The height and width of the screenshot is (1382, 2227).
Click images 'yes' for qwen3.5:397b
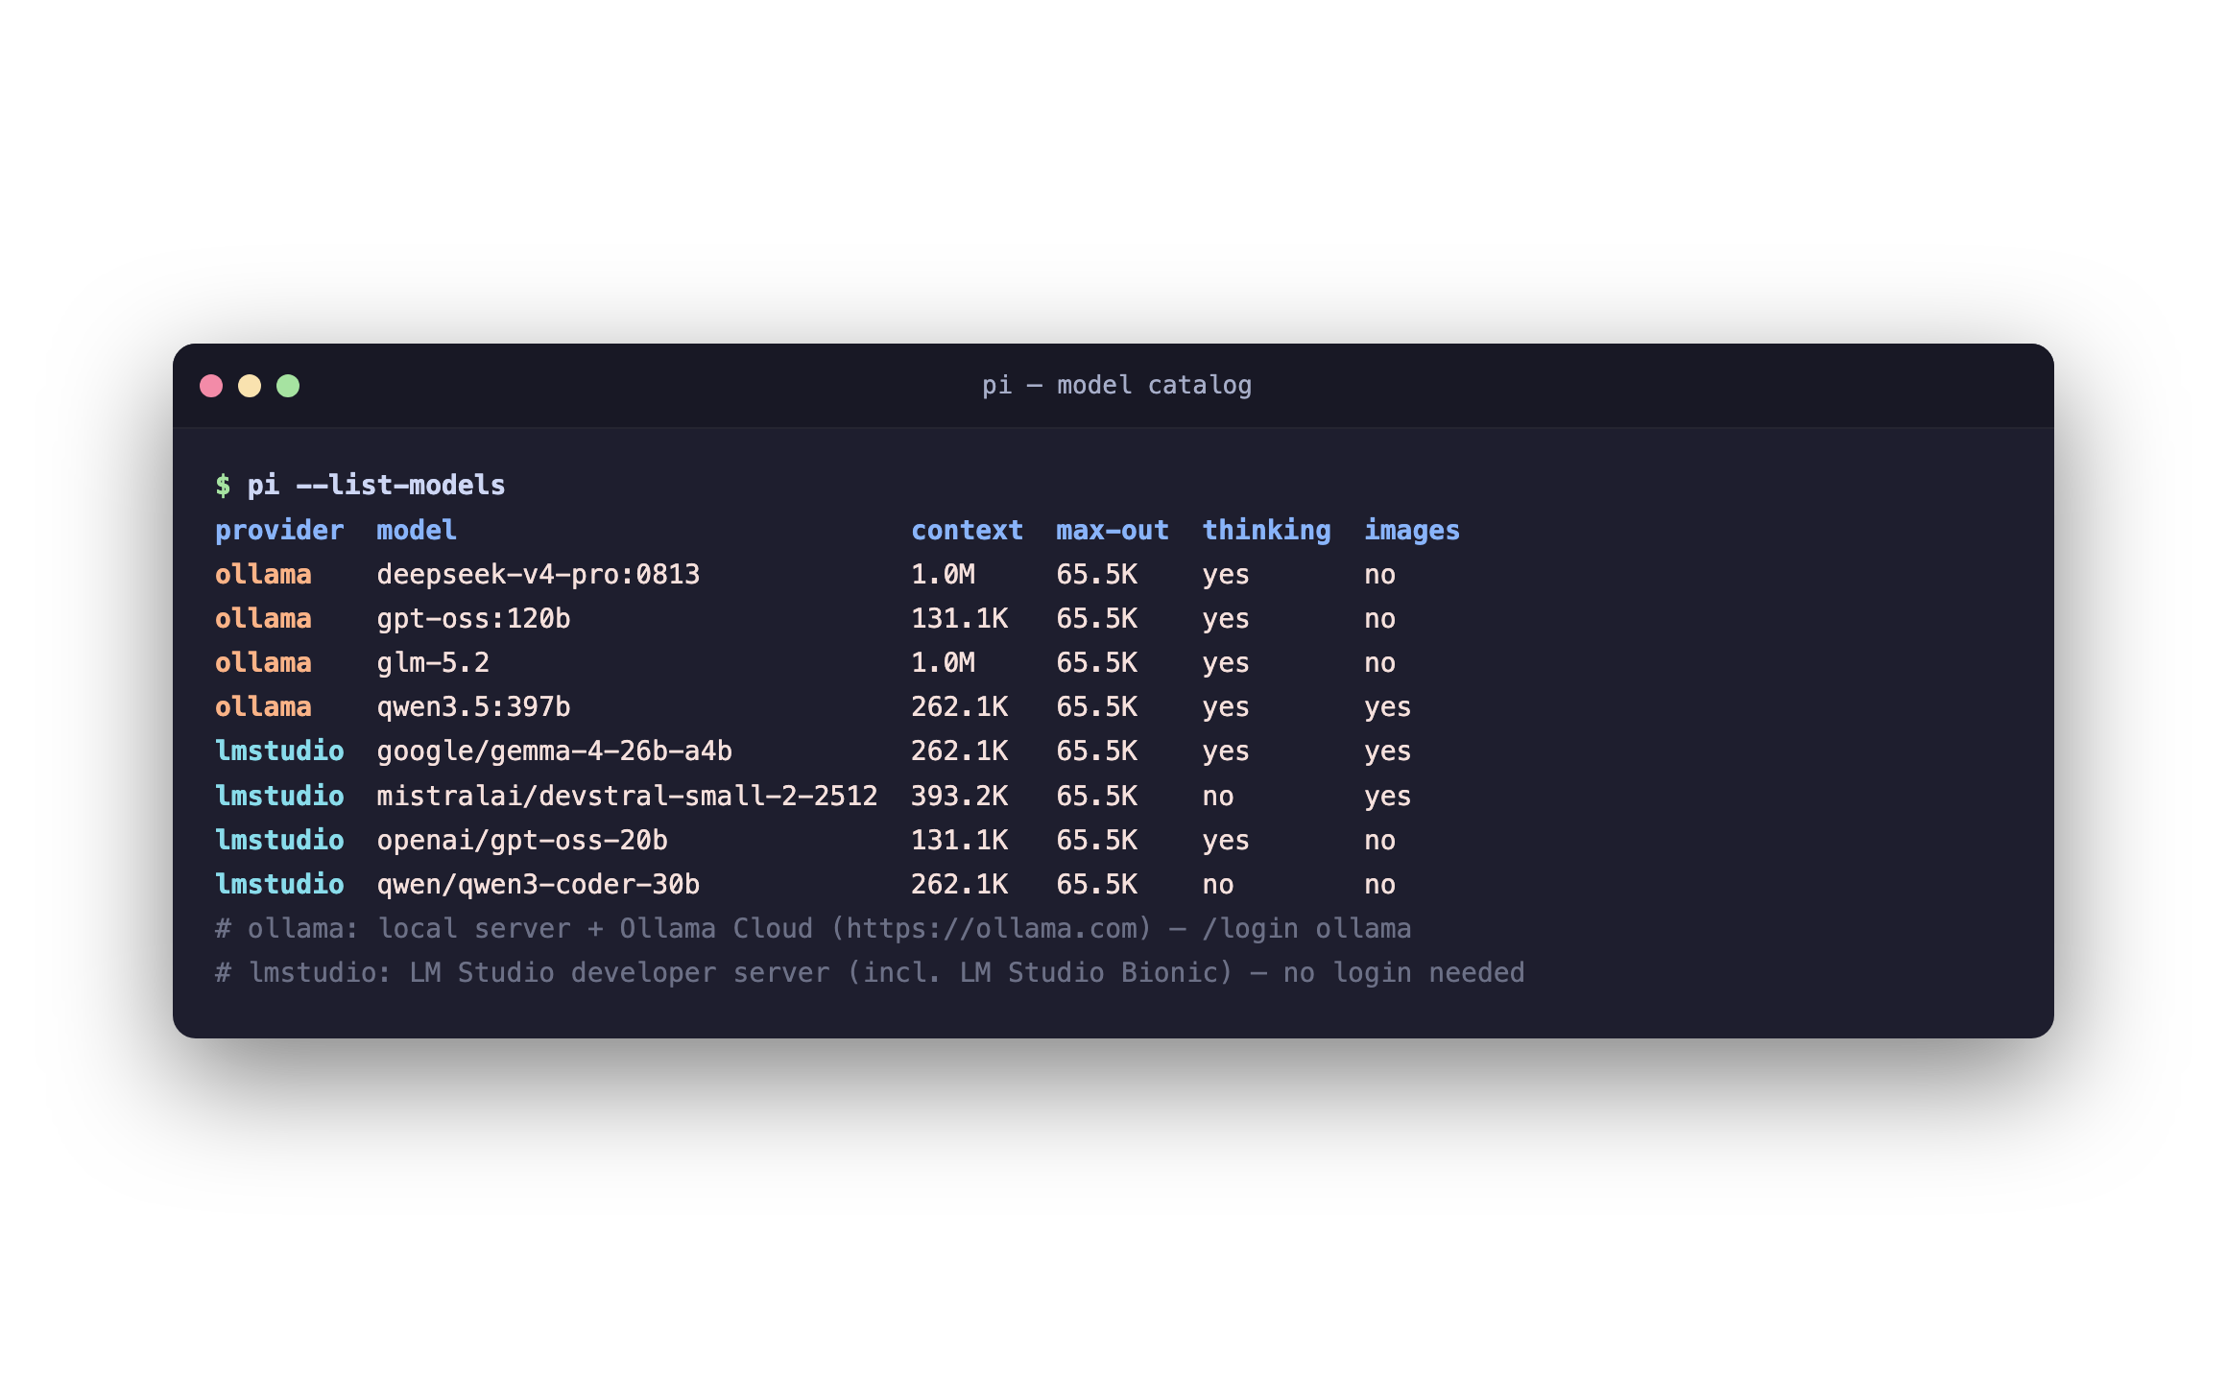click(x=1387, y=708)
